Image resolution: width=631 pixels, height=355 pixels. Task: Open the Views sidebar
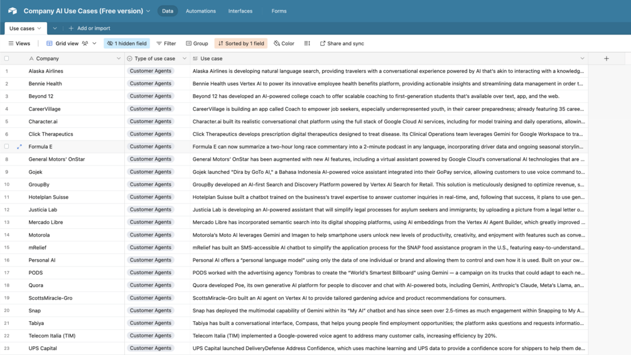click(x=19, y=43)
